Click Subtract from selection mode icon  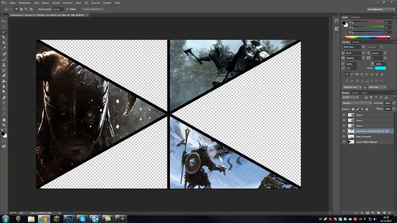[26, 9]
